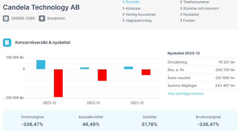This screenshot has height=131, width=238.
Task: Click the Stockholm location pin icon
Action: pyautogui.click(x=42, y=19)
